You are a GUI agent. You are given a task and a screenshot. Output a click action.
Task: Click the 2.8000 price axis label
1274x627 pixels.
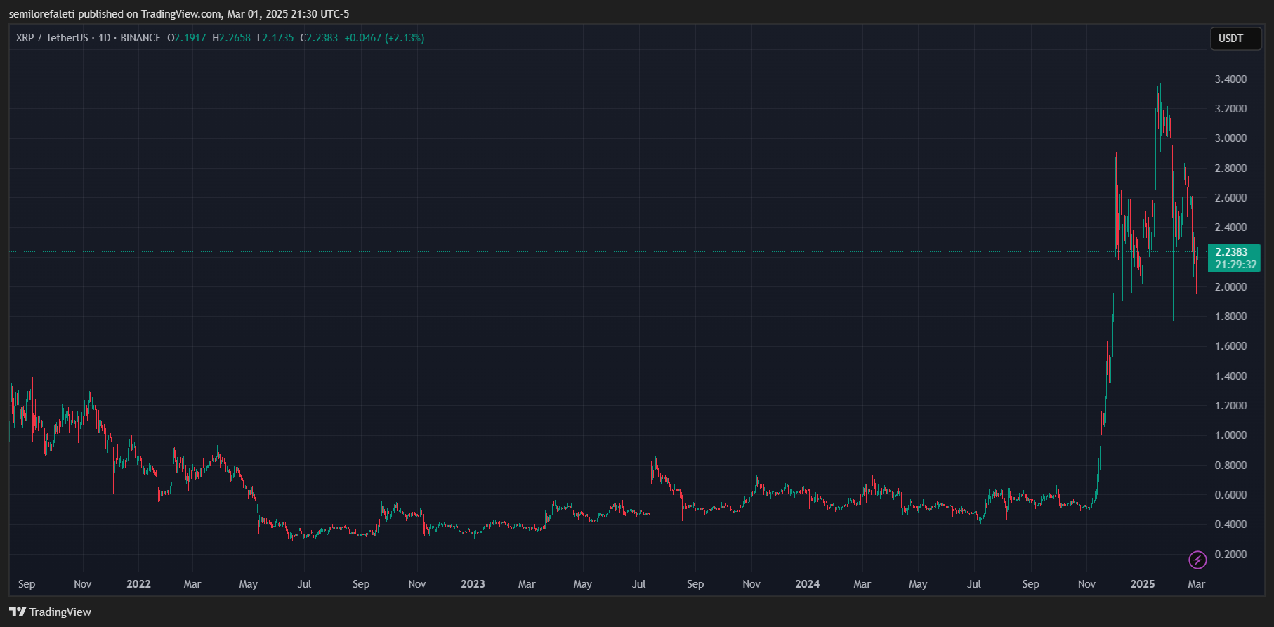pyautogui.click(x=1231, y=169)
